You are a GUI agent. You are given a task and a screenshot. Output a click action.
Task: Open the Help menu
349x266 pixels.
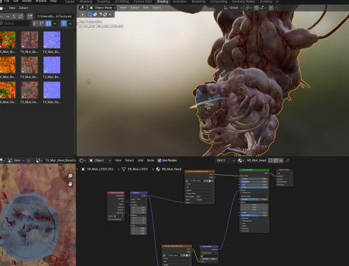pyautogui.click(x=54, y=1)
